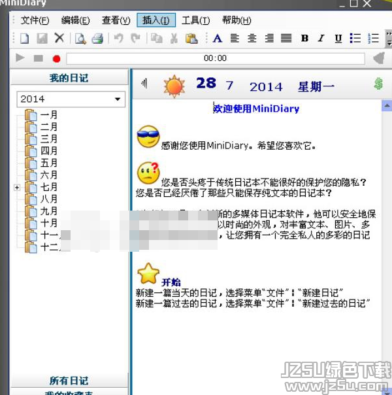The image size is (392, 395).
Task: Select the 七月 folder
Action: click(42, 187)
